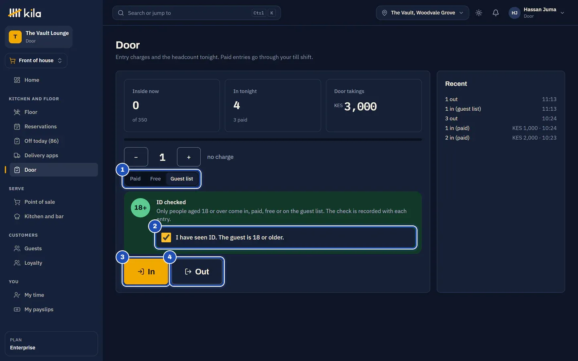Expand the Hassan Juma account menu

point(537,13)
